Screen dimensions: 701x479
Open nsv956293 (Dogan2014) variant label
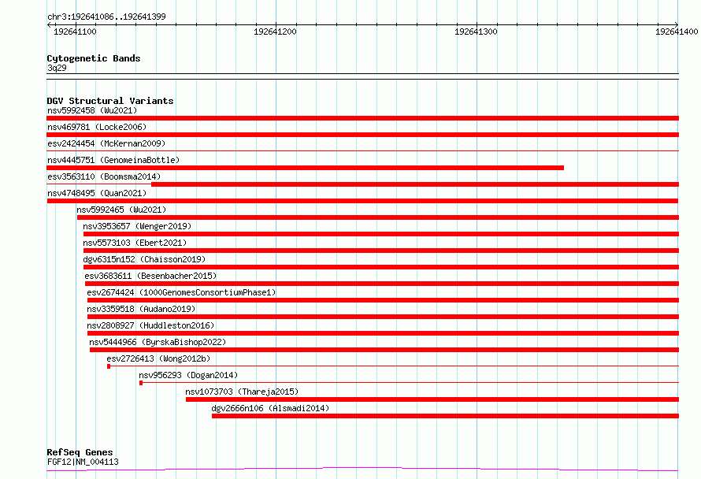(189, 375)
